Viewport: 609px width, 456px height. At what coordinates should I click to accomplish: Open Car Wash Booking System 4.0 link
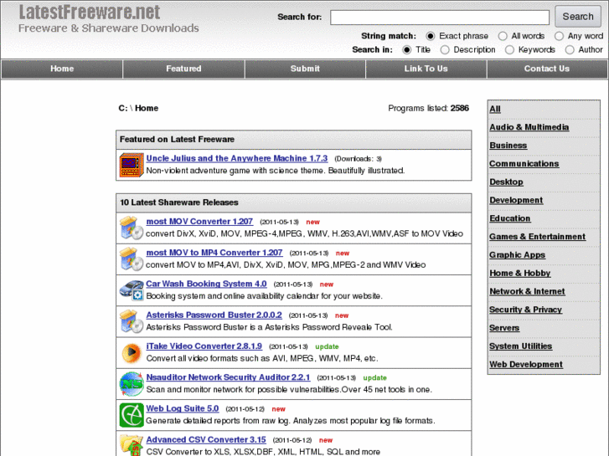(x=206, y=284)
